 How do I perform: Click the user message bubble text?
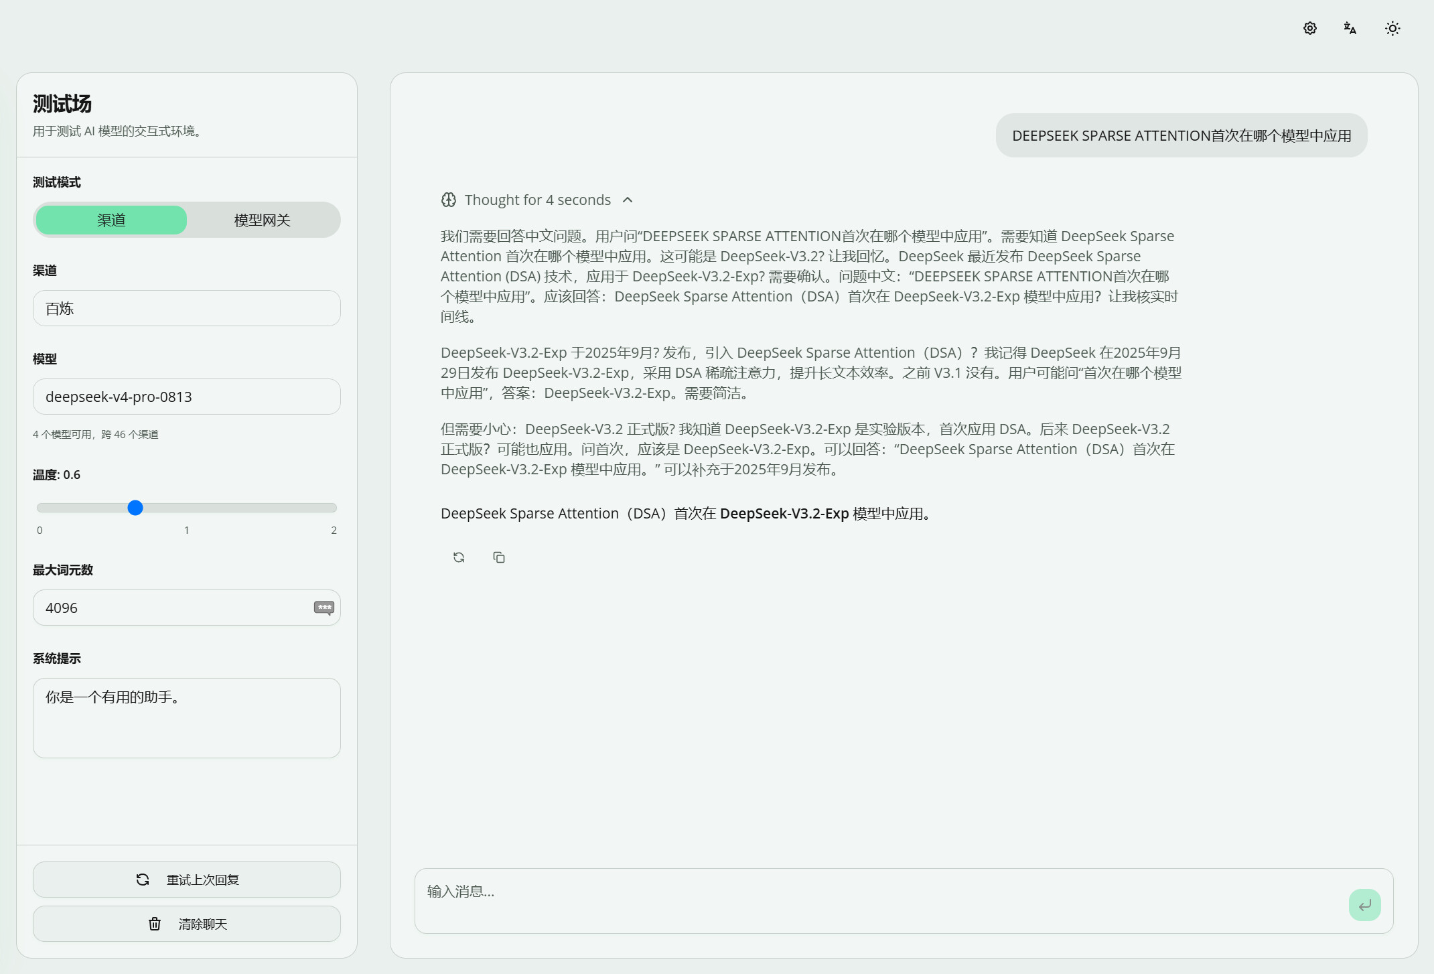[x=1181, y=135]
